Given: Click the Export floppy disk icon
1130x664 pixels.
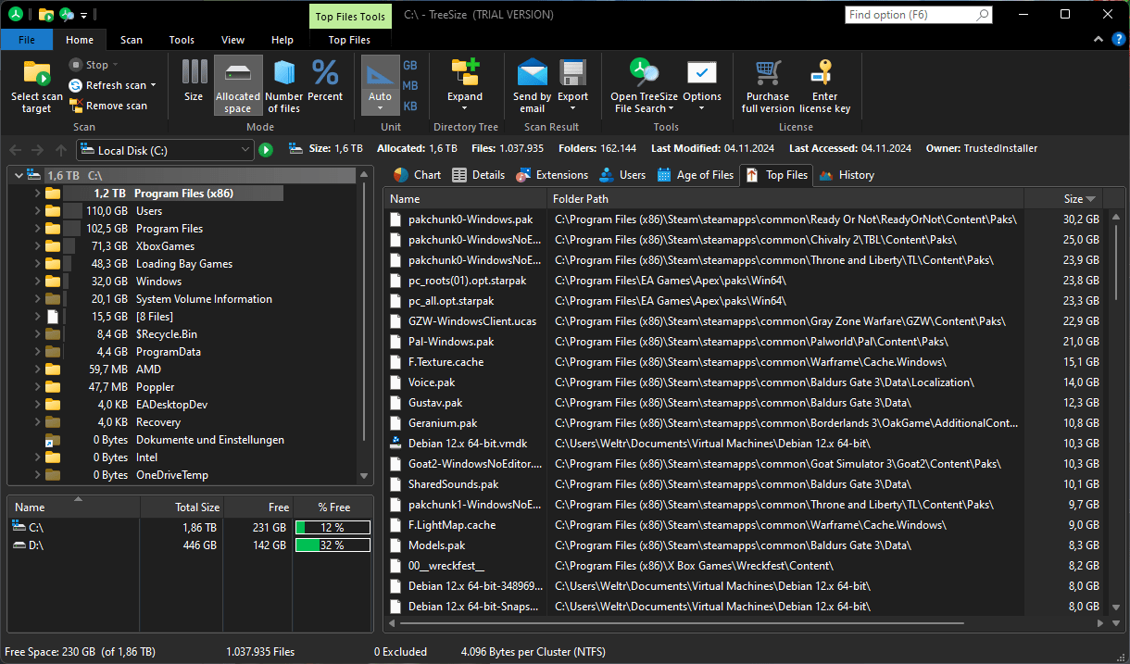Looking at the screenshot, I should tap(572, 73).
